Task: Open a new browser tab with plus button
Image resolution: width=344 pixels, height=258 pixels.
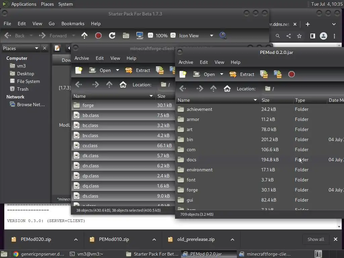Action: 308,24
